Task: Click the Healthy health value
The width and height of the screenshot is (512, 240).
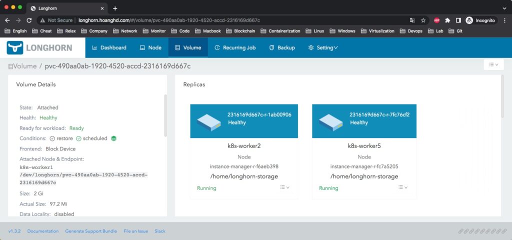Action: click(x=48, y=118)
